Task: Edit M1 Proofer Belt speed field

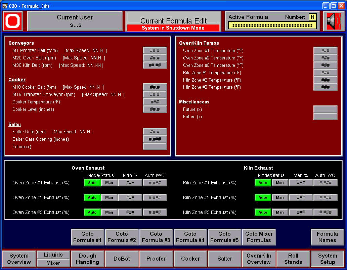Action: point(155,50)
